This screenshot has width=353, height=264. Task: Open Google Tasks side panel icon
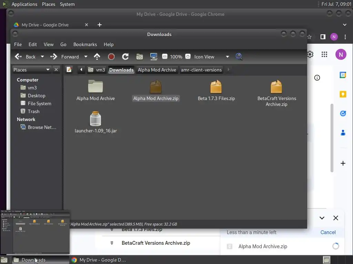[343, 113]
